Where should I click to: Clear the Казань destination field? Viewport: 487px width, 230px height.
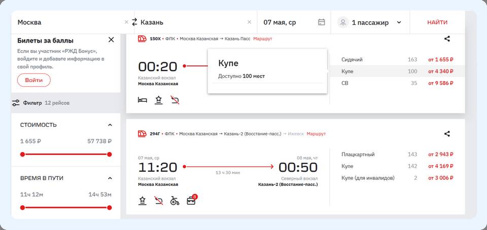pos(249,22)
